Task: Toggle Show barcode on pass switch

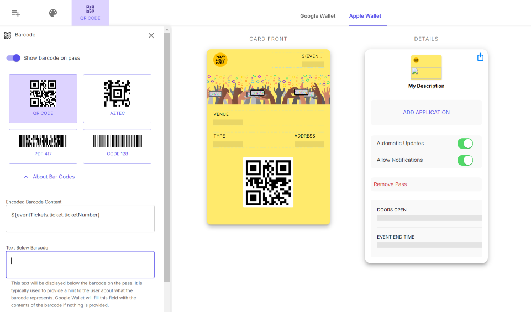Action: tap(14, 58)
